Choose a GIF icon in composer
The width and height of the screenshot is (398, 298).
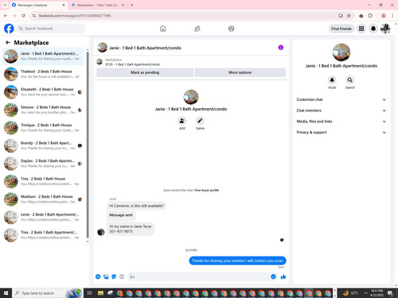coord(122,277)
